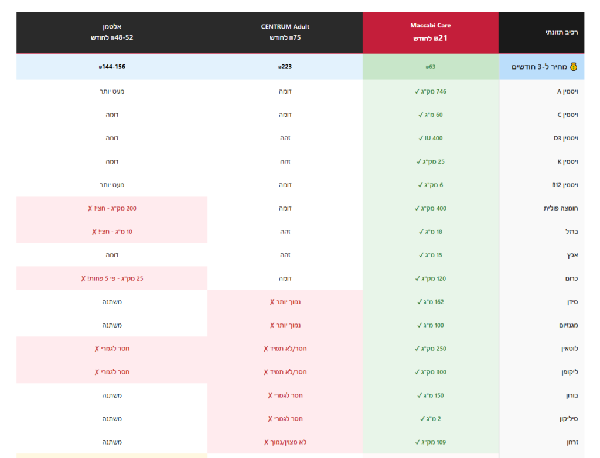Click CENTRUM "דומה" in the כרום row
The height and width of the screenshot is (458, 600).
(x=285, y=278)
